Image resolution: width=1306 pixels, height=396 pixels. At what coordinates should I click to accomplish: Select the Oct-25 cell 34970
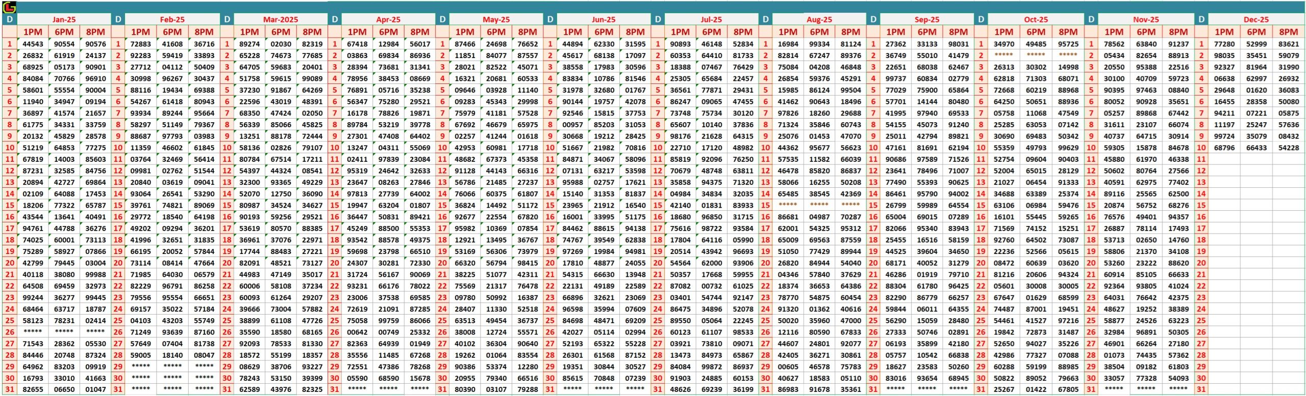click(x=1004, y=44)
